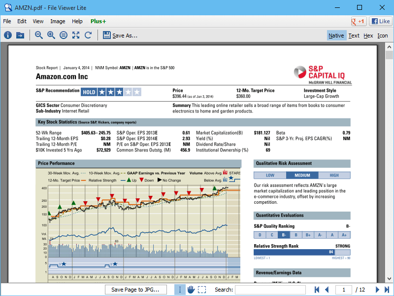Click the Facebook Like button
This screenshot has height=296, width=394.
coord(381,21)
